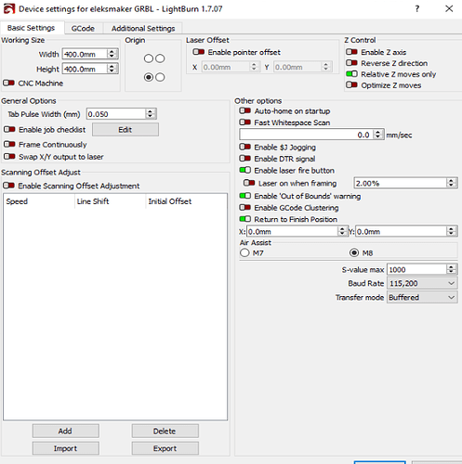Select bottom-left origin radio button
The width and height of the screenshot is (462, 464).
tap(149, 77)
